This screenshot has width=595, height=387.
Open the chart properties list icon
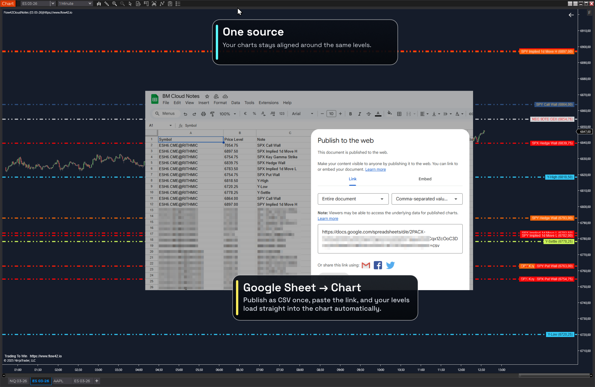point(178,4)
